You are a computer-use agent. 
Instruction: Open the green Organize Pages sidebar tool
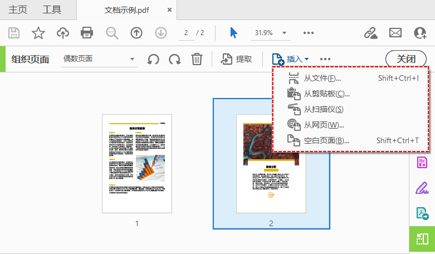coord(422,239)
